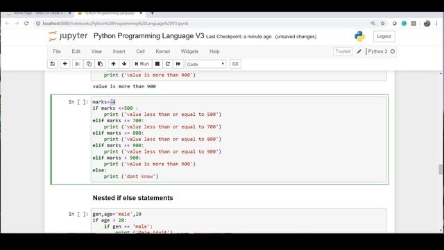Open the command palette keyboard icon

[x=235, y=64]
